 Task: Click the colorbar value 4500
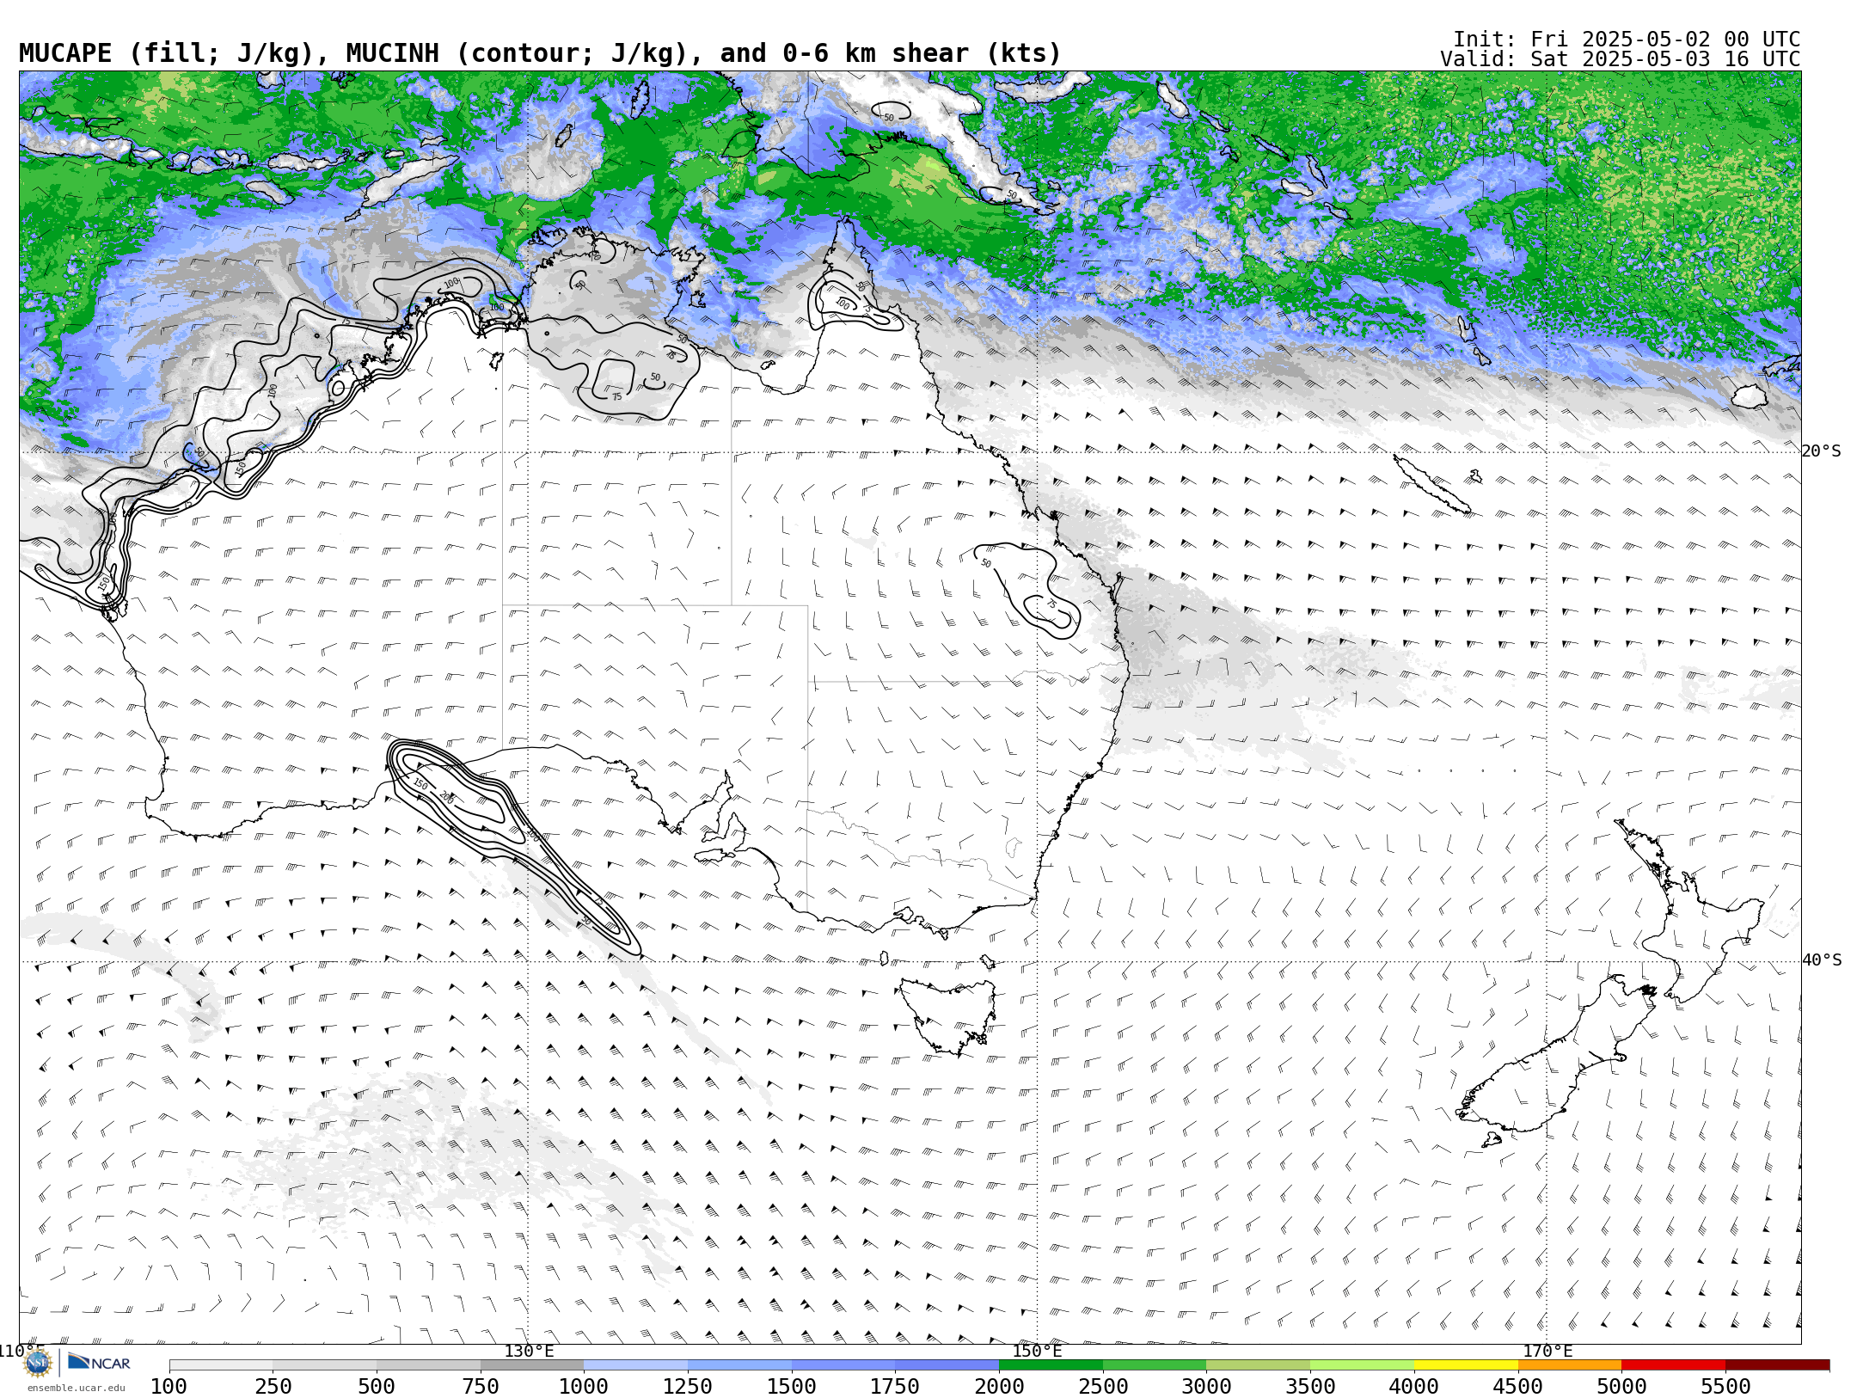click(1517, 1387)
